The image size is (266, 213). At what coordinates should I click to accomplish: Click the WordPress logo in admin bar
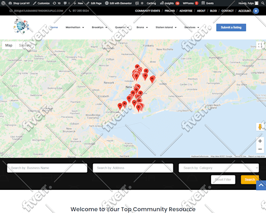3,3
